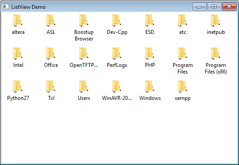
Task: Click the "OpenTFTP..." label text
Action: click(x=83, y=65)
